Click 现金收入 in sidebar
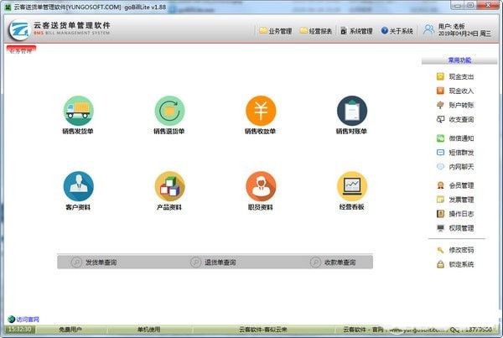Screen dimensions: 503x338 455,91
